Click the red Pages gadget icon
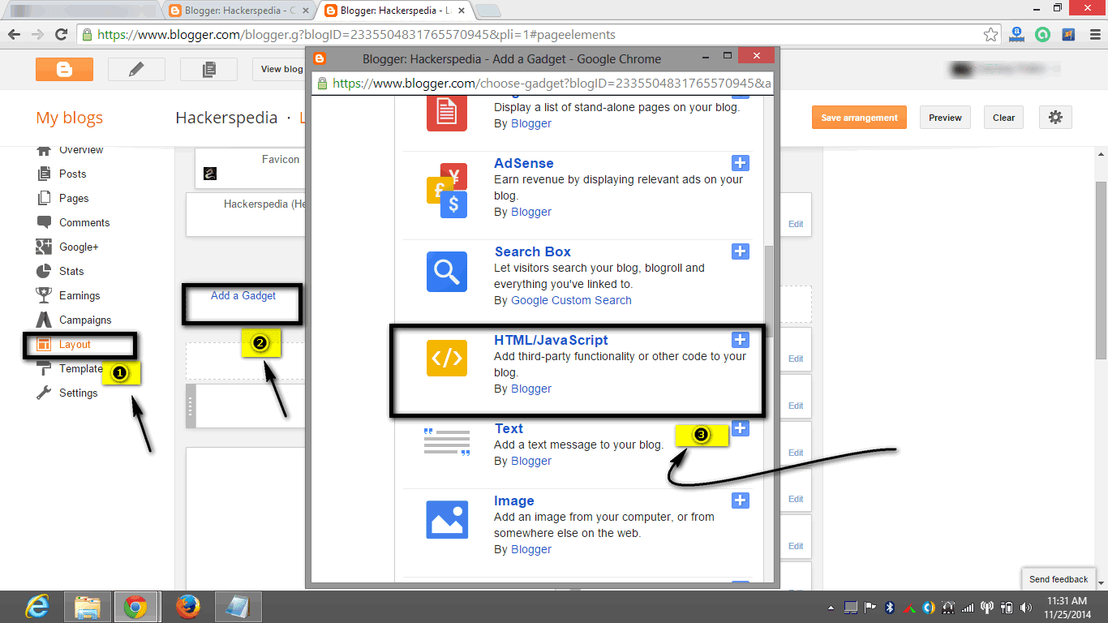 (x=447, y=112)
